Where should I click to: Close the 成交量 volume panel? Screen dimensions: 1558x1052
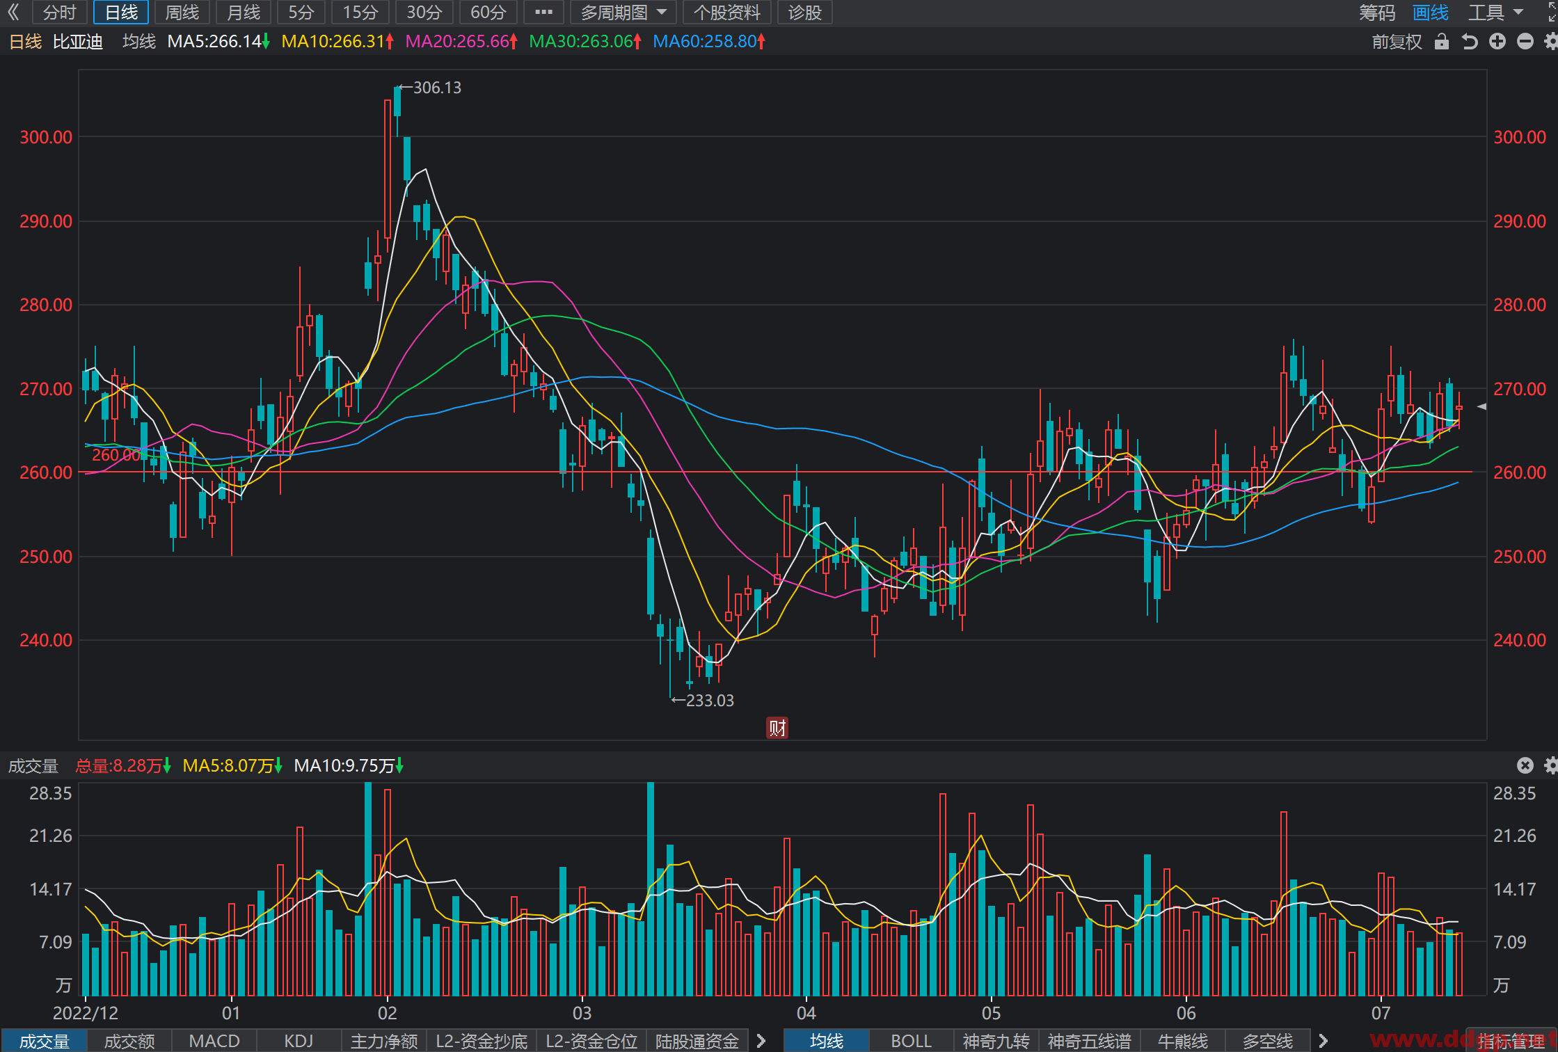(1525, 765)
